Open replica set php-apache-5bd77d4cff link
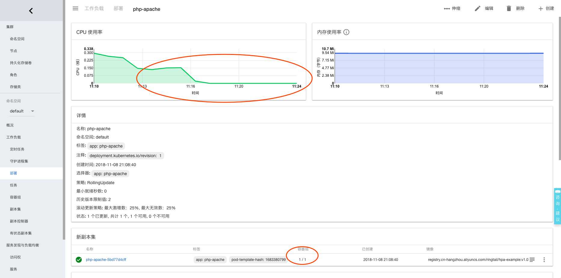 click(106, 260)
